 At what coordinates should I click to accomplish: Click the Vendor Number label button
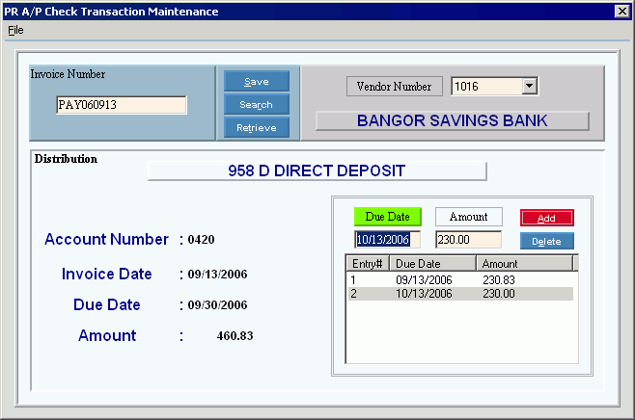394,86
